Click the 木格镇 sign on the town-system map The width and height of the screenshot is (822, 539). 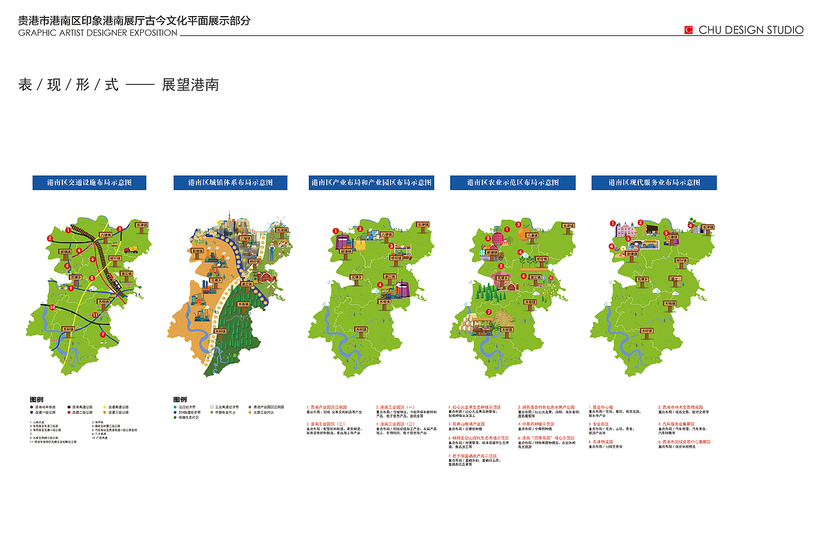243,307
